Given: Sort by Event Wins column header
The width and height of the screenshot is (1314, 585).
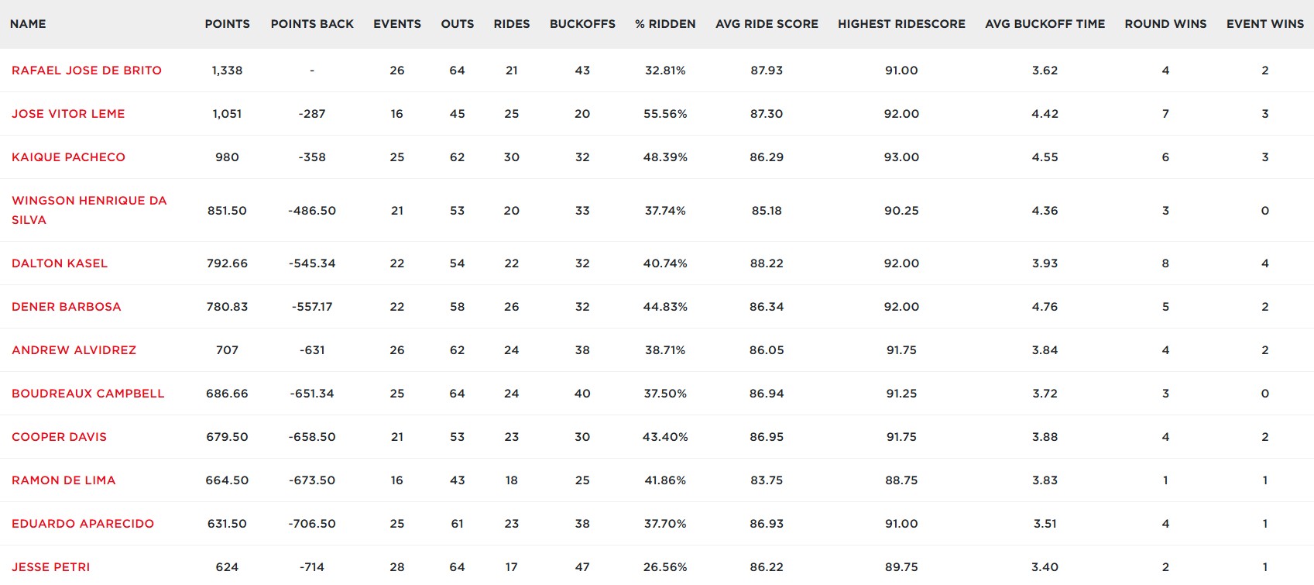Looking at the screenshot, I should pyautogui.click(x=1265, y=24).
